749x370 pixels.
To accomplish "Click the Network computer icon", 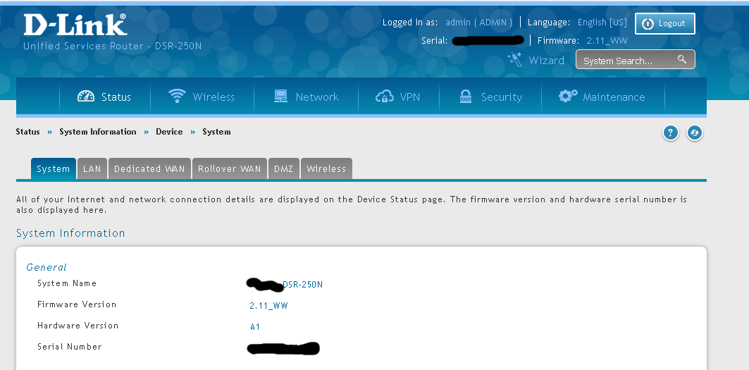I will (281, 96).
